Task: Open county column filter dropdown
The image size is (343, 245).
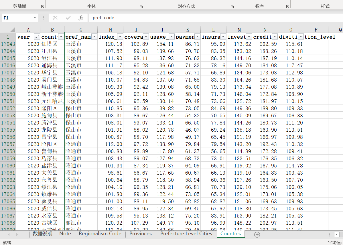Action: coord(61,37)
